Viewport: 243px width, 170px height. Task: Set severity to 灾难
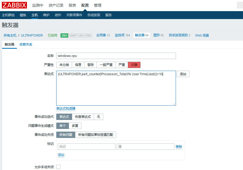pos(134,65)
